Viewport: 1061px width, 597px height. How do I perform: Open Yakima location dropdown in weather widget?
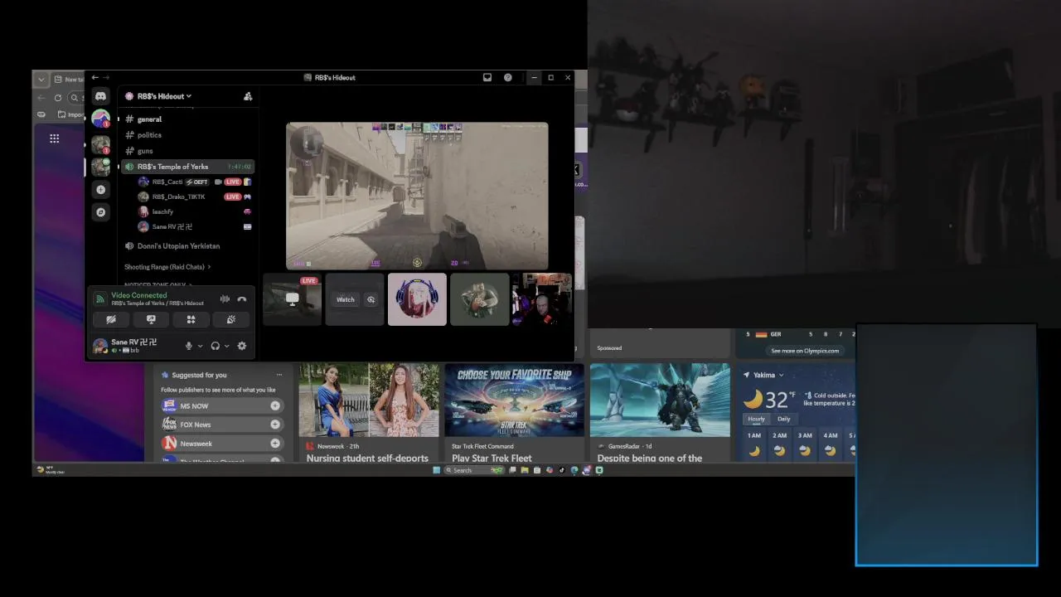(x=768, y=375)
